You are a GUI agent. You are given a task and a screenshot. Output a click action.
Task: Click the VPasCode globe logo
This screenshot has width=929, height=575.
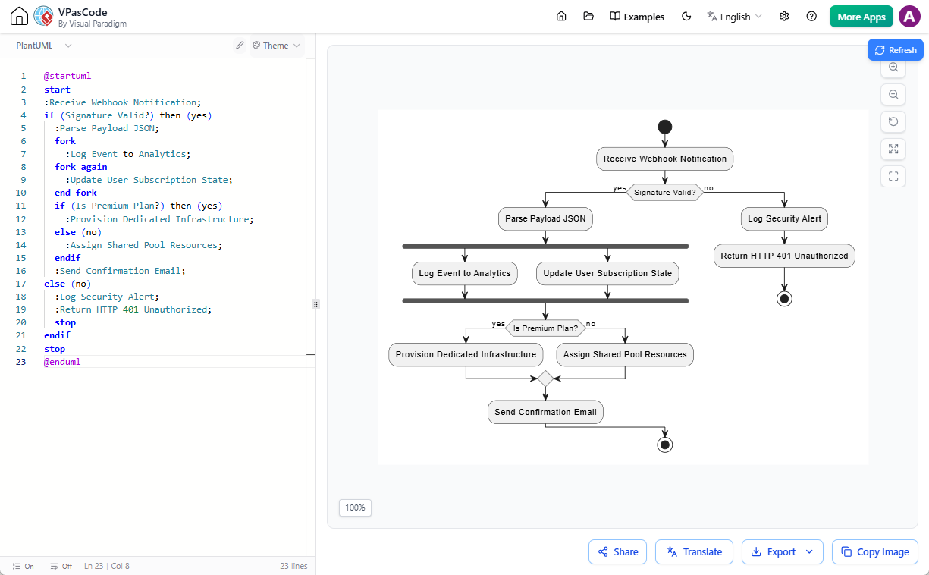coord(44,16)
